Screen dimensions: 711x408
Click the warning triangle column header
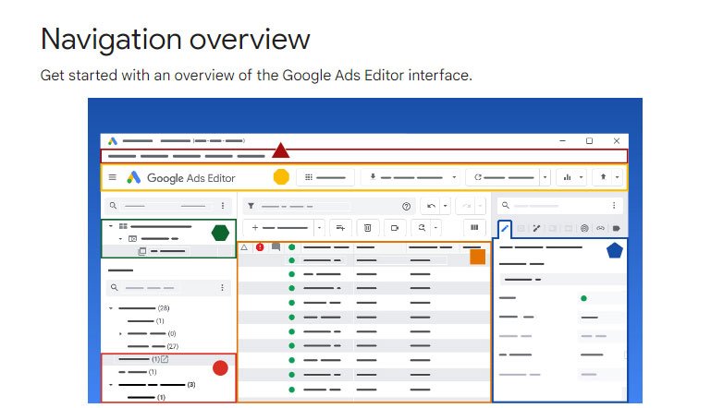[244, 247]
